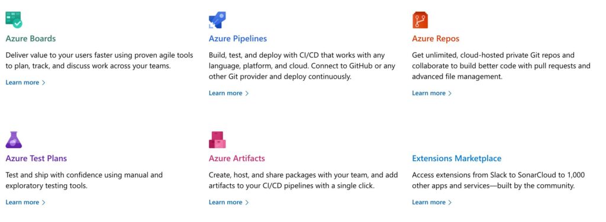
Task: Click Learn more under Azure Repos
Action: click(429, 93)
